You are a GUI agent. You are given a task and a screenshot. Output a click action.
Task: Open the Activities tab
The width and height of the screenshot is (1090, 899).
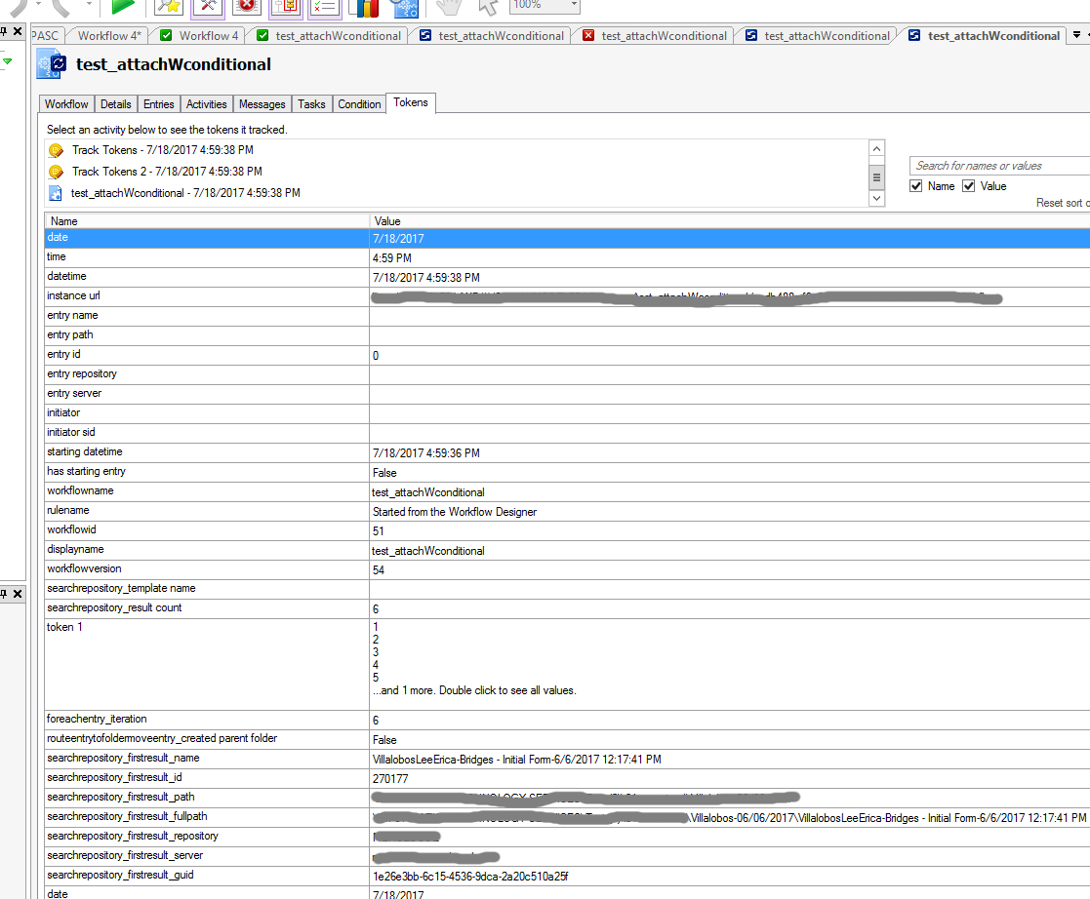pyautogui.click(x=206, y=104)
